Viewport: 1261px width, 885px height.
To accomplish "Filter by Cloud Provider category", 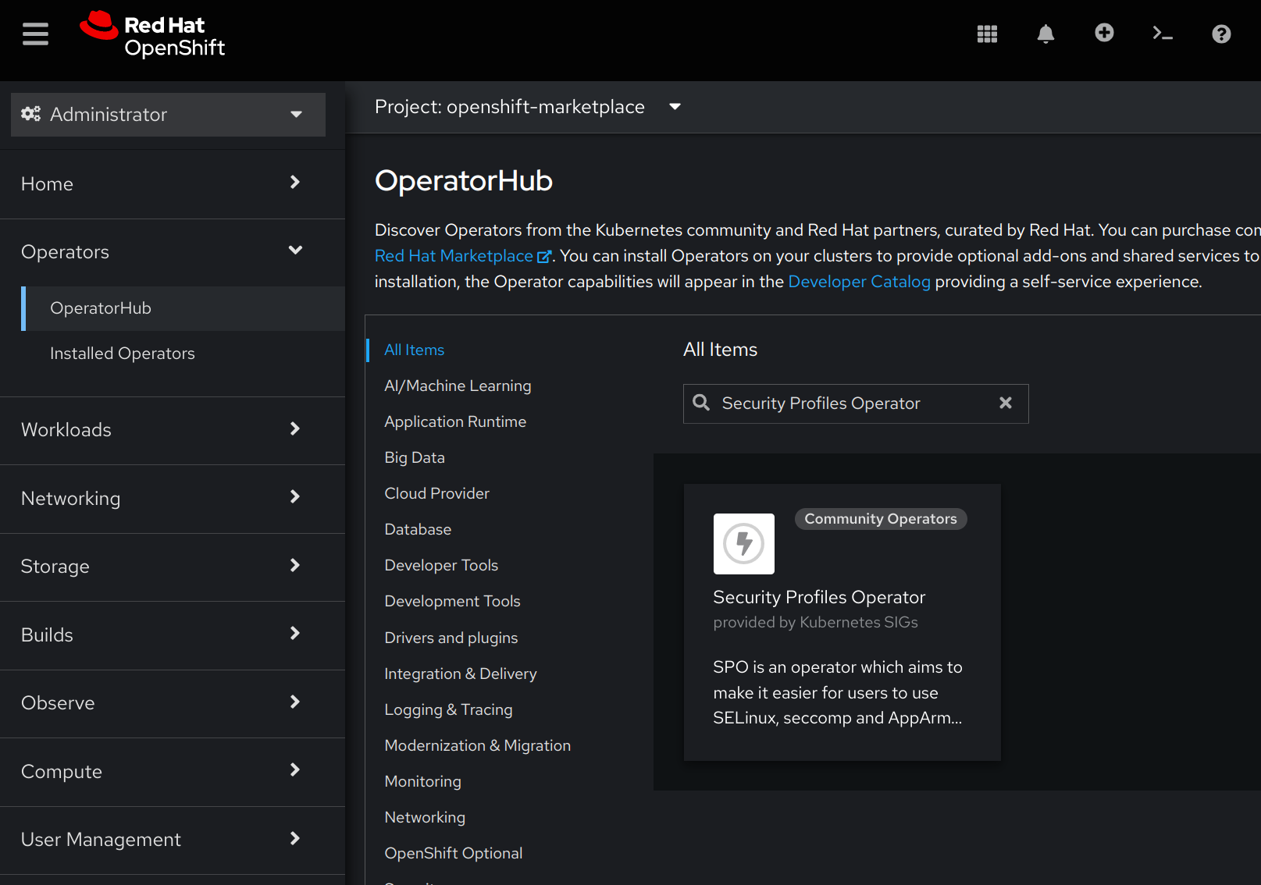I will pos(436,493).
